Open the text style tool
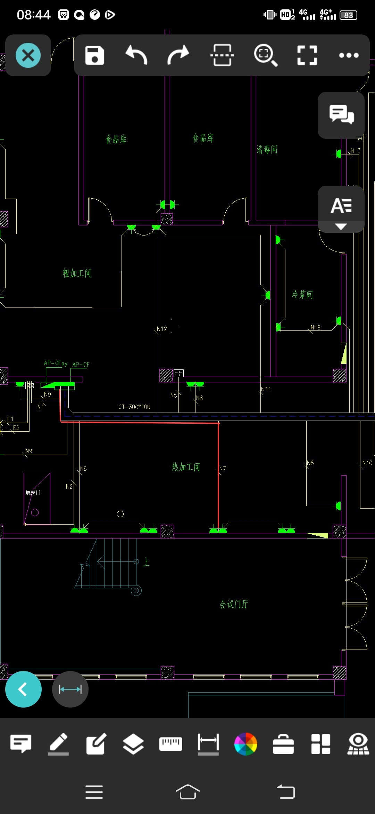This screenshot has width=375, height=814. (341, 205)
